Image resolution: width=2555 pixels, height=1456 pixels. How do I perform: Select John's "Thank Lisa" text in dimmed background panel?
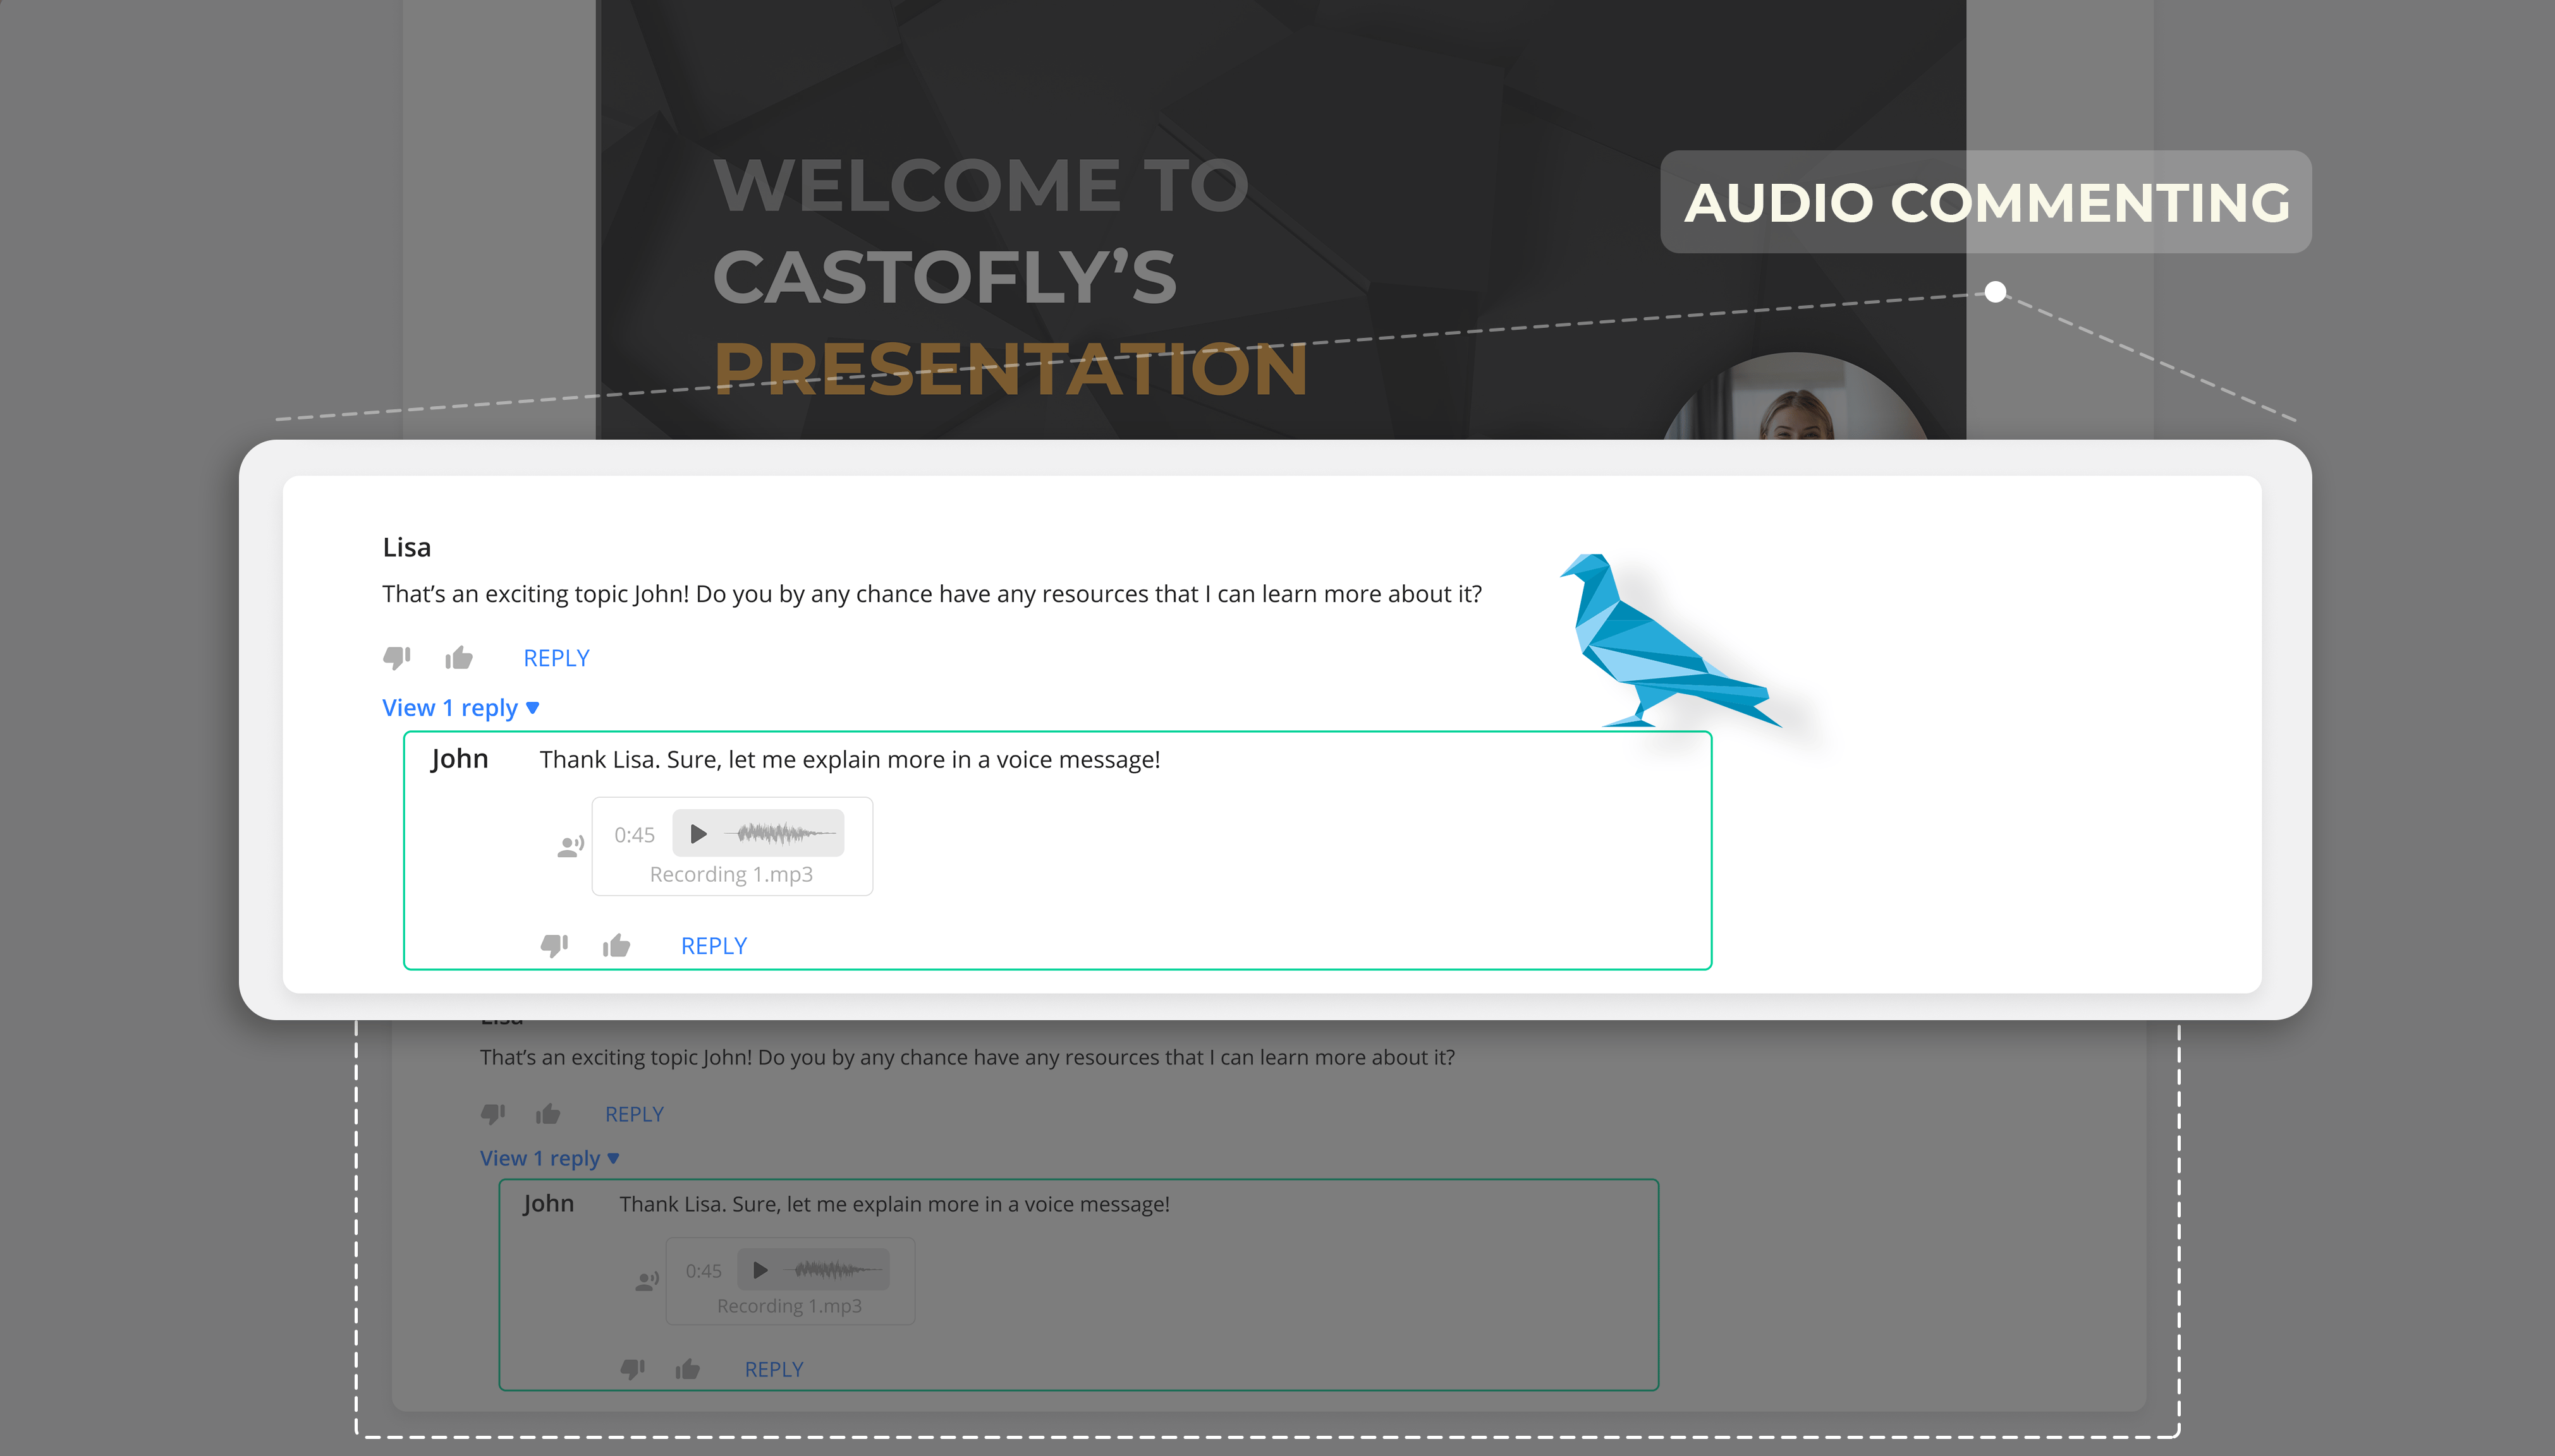pos(894,1204)
